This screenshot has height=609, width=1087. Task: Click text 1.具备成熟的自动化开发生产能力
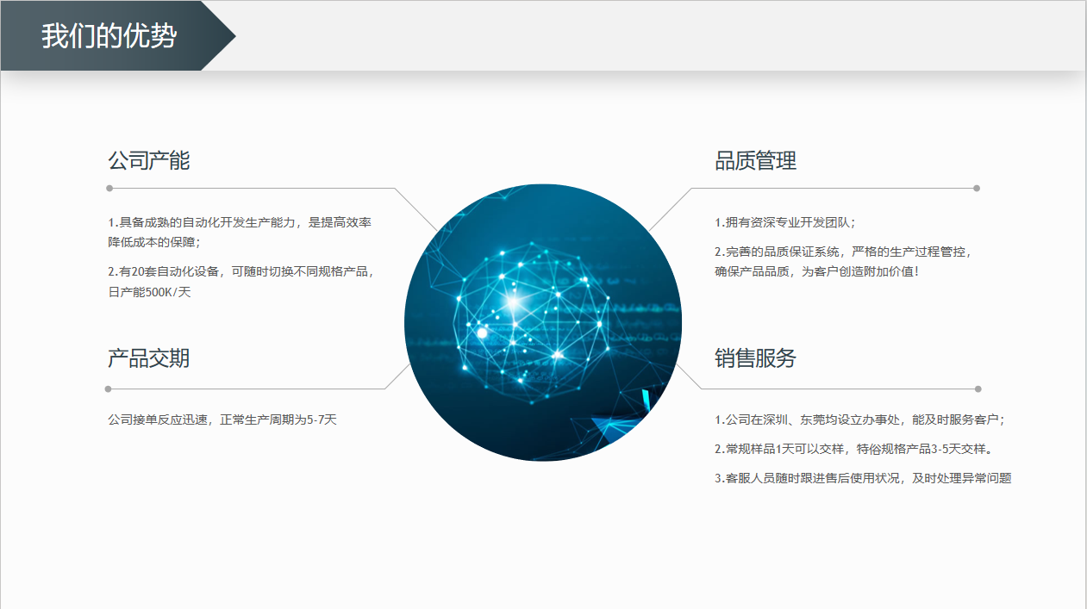[x=202, y=222]
